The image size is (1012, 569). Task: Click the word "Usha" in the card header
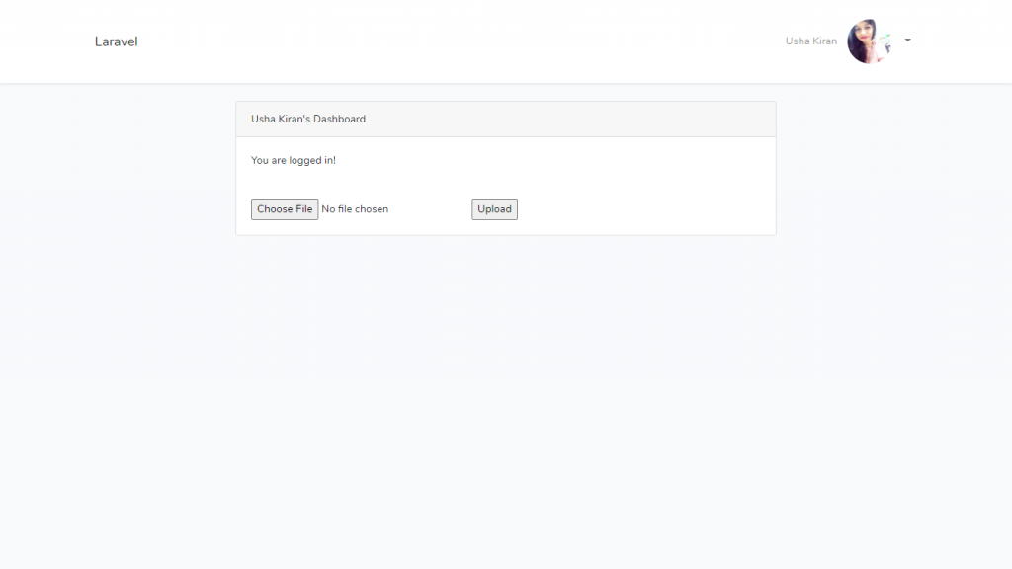coord(263,119)
